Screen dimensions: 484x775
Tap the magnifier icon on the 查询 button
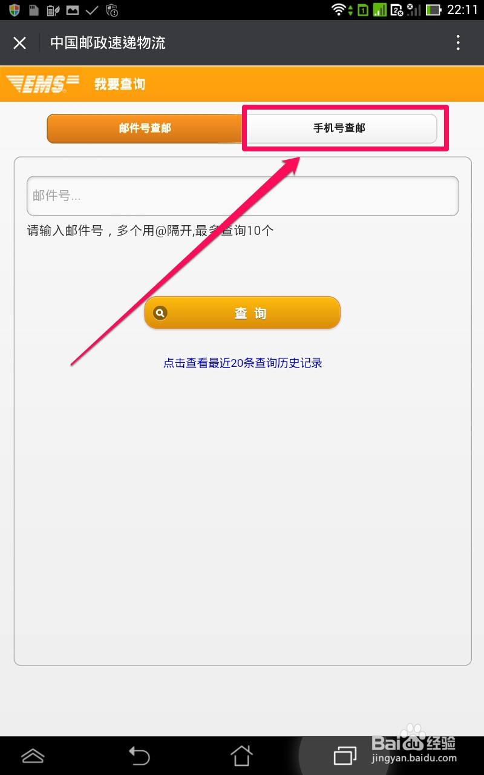160,313
